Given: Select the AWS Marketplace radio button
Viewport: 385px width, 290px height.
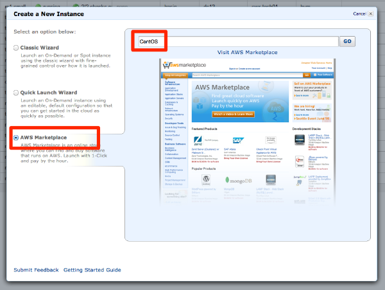Looking at the screenshot, I should [x=16, y=138].
